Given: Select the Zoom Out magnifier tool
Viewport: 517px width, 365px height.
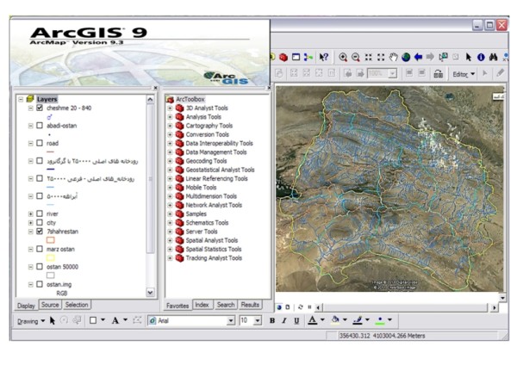Looking at the screenshot, I should (x=355, y=57).
